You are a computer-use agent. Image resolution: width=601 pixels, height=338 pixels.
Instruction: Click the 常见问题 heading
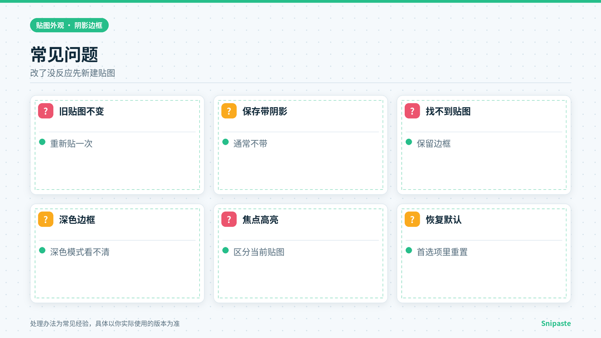(64, 55)
